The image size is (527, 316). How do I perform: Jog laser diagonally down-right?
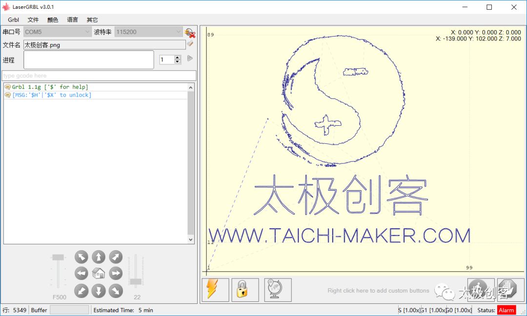tap(116, 291)
